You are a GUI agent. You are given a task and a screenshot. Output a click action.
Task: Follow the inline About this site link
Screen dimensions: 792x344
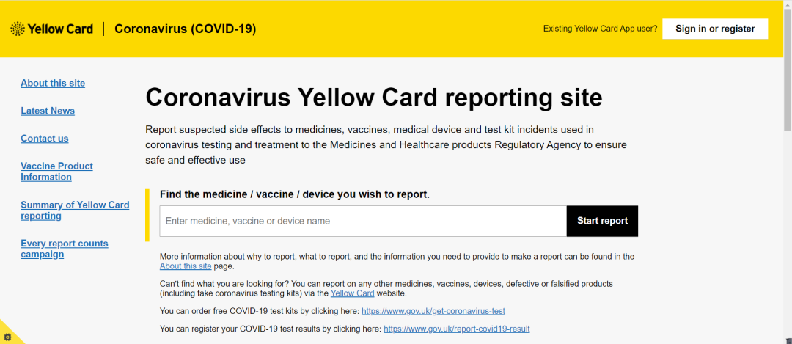click(186, 266)
